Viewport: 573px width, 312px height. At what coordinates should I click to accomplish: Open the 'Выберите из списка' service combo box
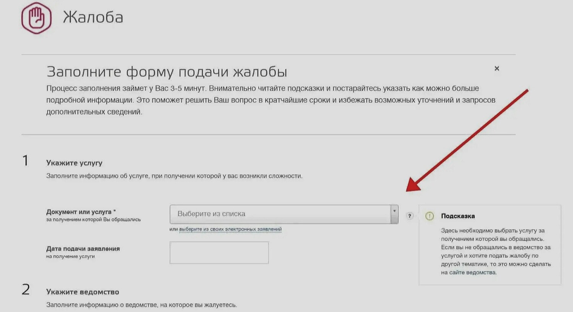[280, 214]
